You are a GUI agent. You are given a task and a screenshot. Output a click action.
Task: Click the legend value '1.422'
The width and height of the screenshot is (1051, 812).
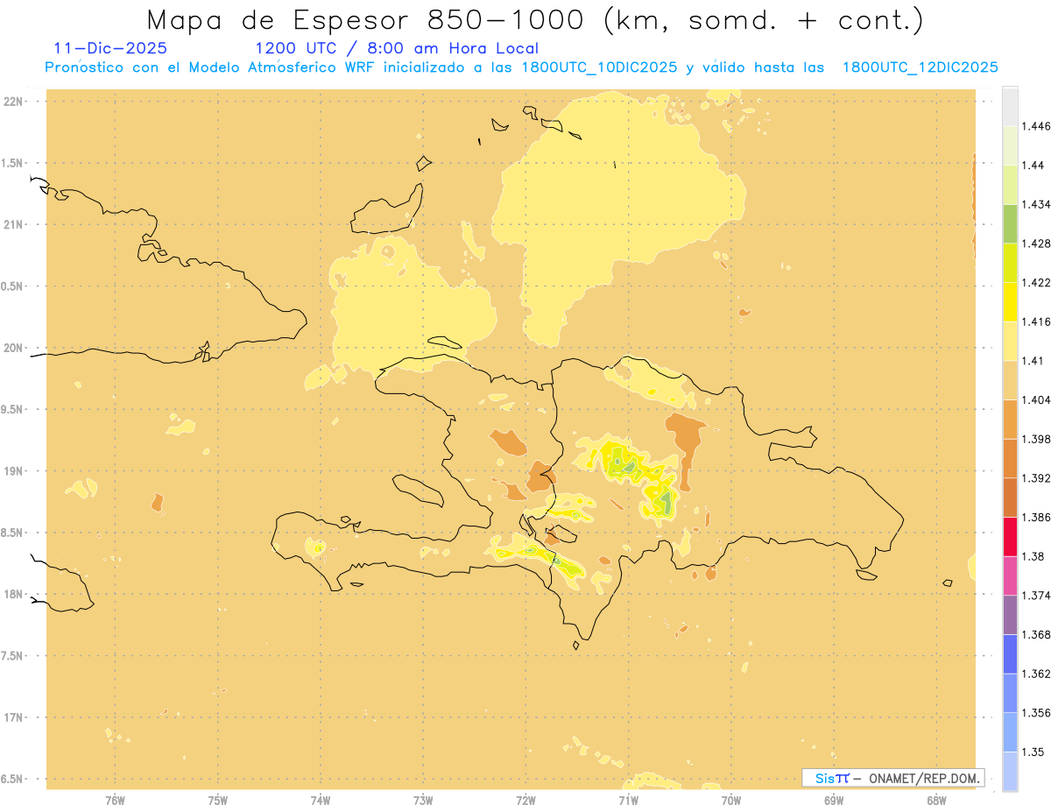click(1037, 282)
